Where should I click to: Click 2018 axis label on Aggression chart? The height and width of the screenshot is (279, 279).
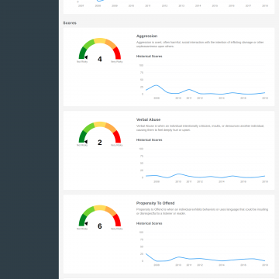tap(265, 98)
